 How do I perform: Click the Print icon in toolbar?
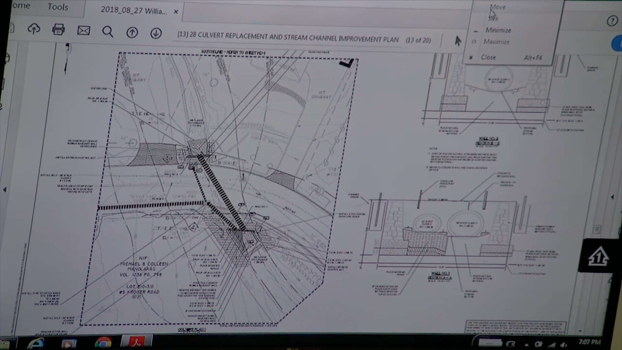point(58,29)
